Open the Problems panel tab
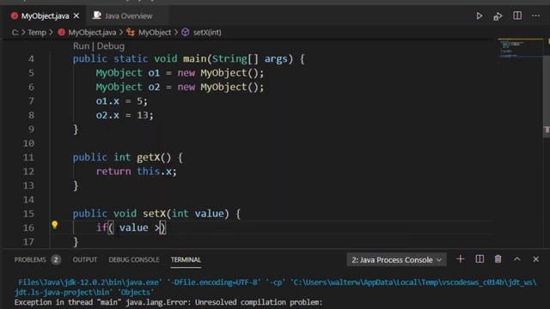Screen dimensions: 550x309 pos(30,259)
